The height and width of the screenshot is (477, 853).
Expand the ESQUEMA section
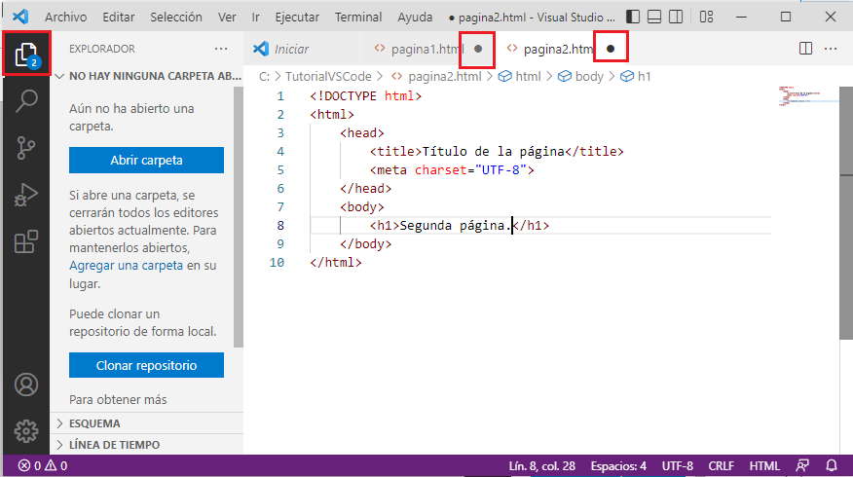coord(146,423)
